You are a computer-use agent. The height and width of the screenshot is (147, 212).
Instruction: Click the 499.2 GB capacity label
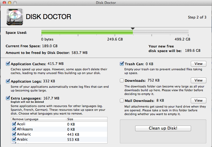(x=182, y=39)
